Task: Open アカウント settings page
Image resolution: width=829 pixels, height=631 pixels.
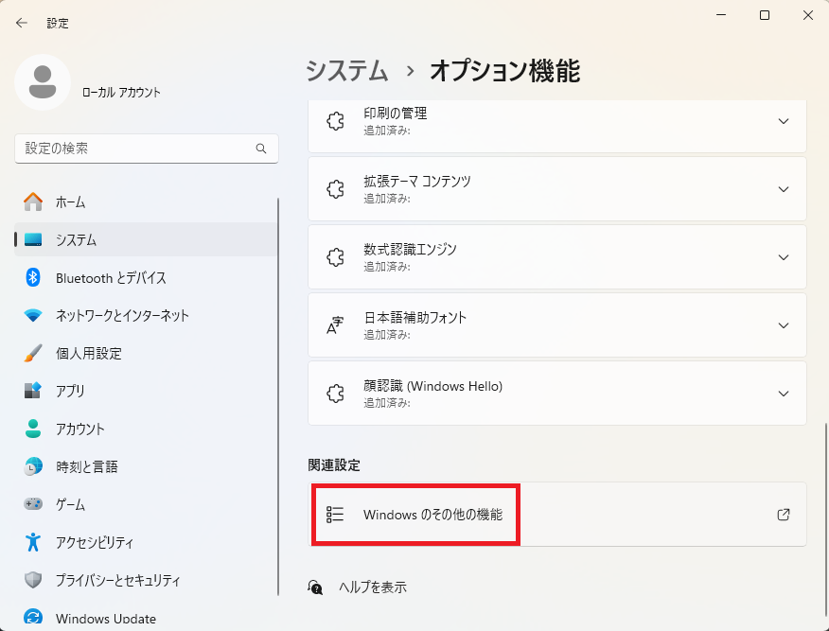Action: (x=146, y=429)
